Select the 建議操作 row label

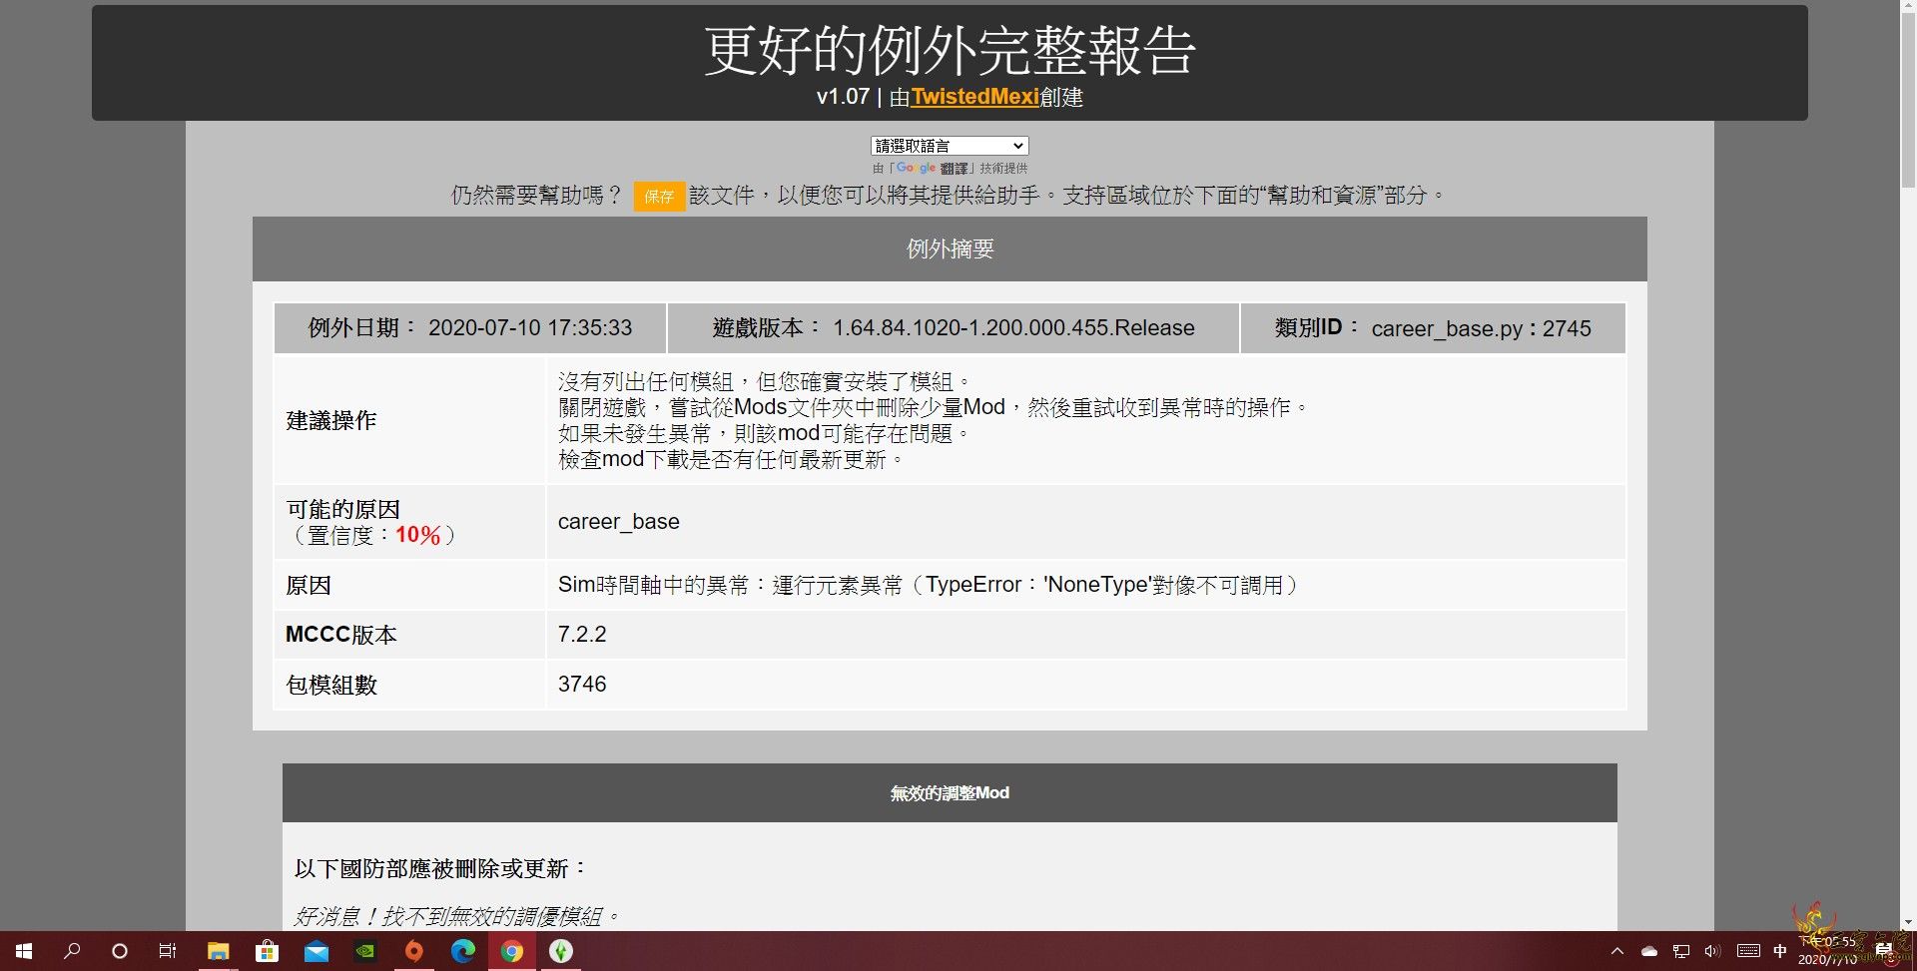click(330, 420)
